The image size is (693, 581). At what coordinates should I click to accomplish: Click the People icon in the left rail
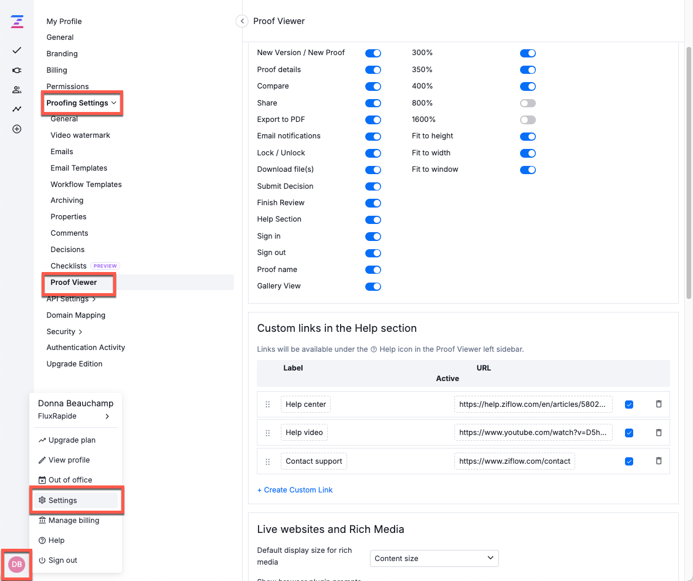[x=16, y=89]
